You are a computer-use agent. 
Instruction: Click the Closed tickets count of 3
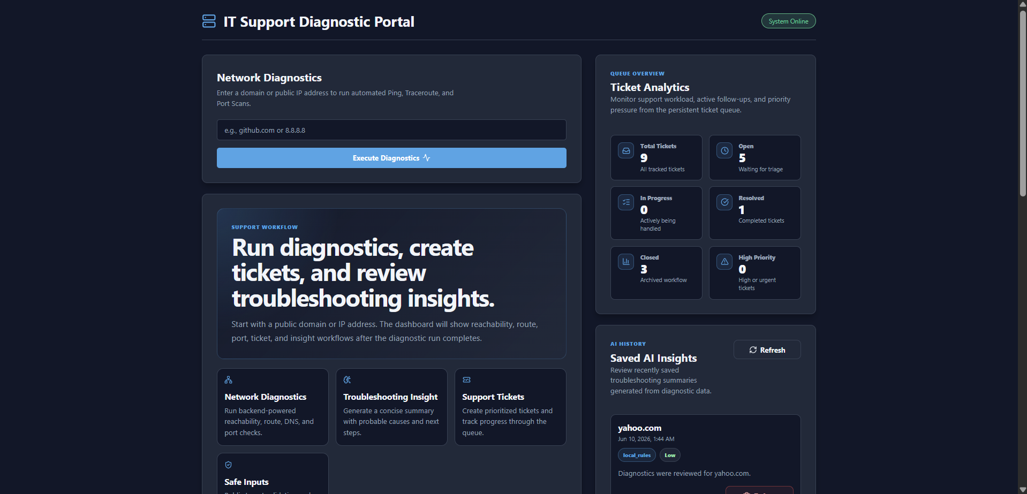point(644,269)
